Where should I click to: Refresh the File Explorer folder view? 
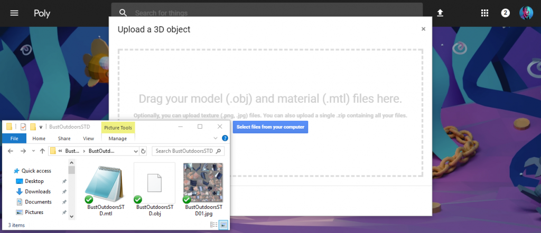click(x=143, y=151)
